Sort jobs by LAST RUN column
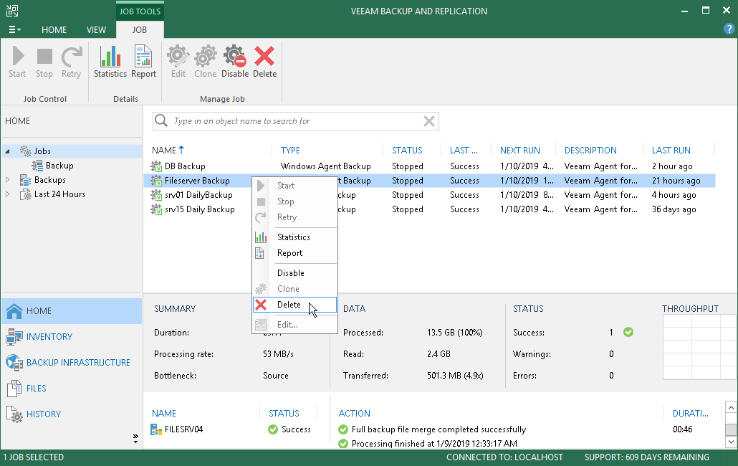 point(671,150)
